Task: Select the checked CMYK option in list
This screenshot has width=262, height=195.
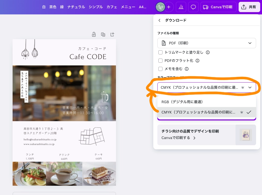Action: [x=206, y=112]
